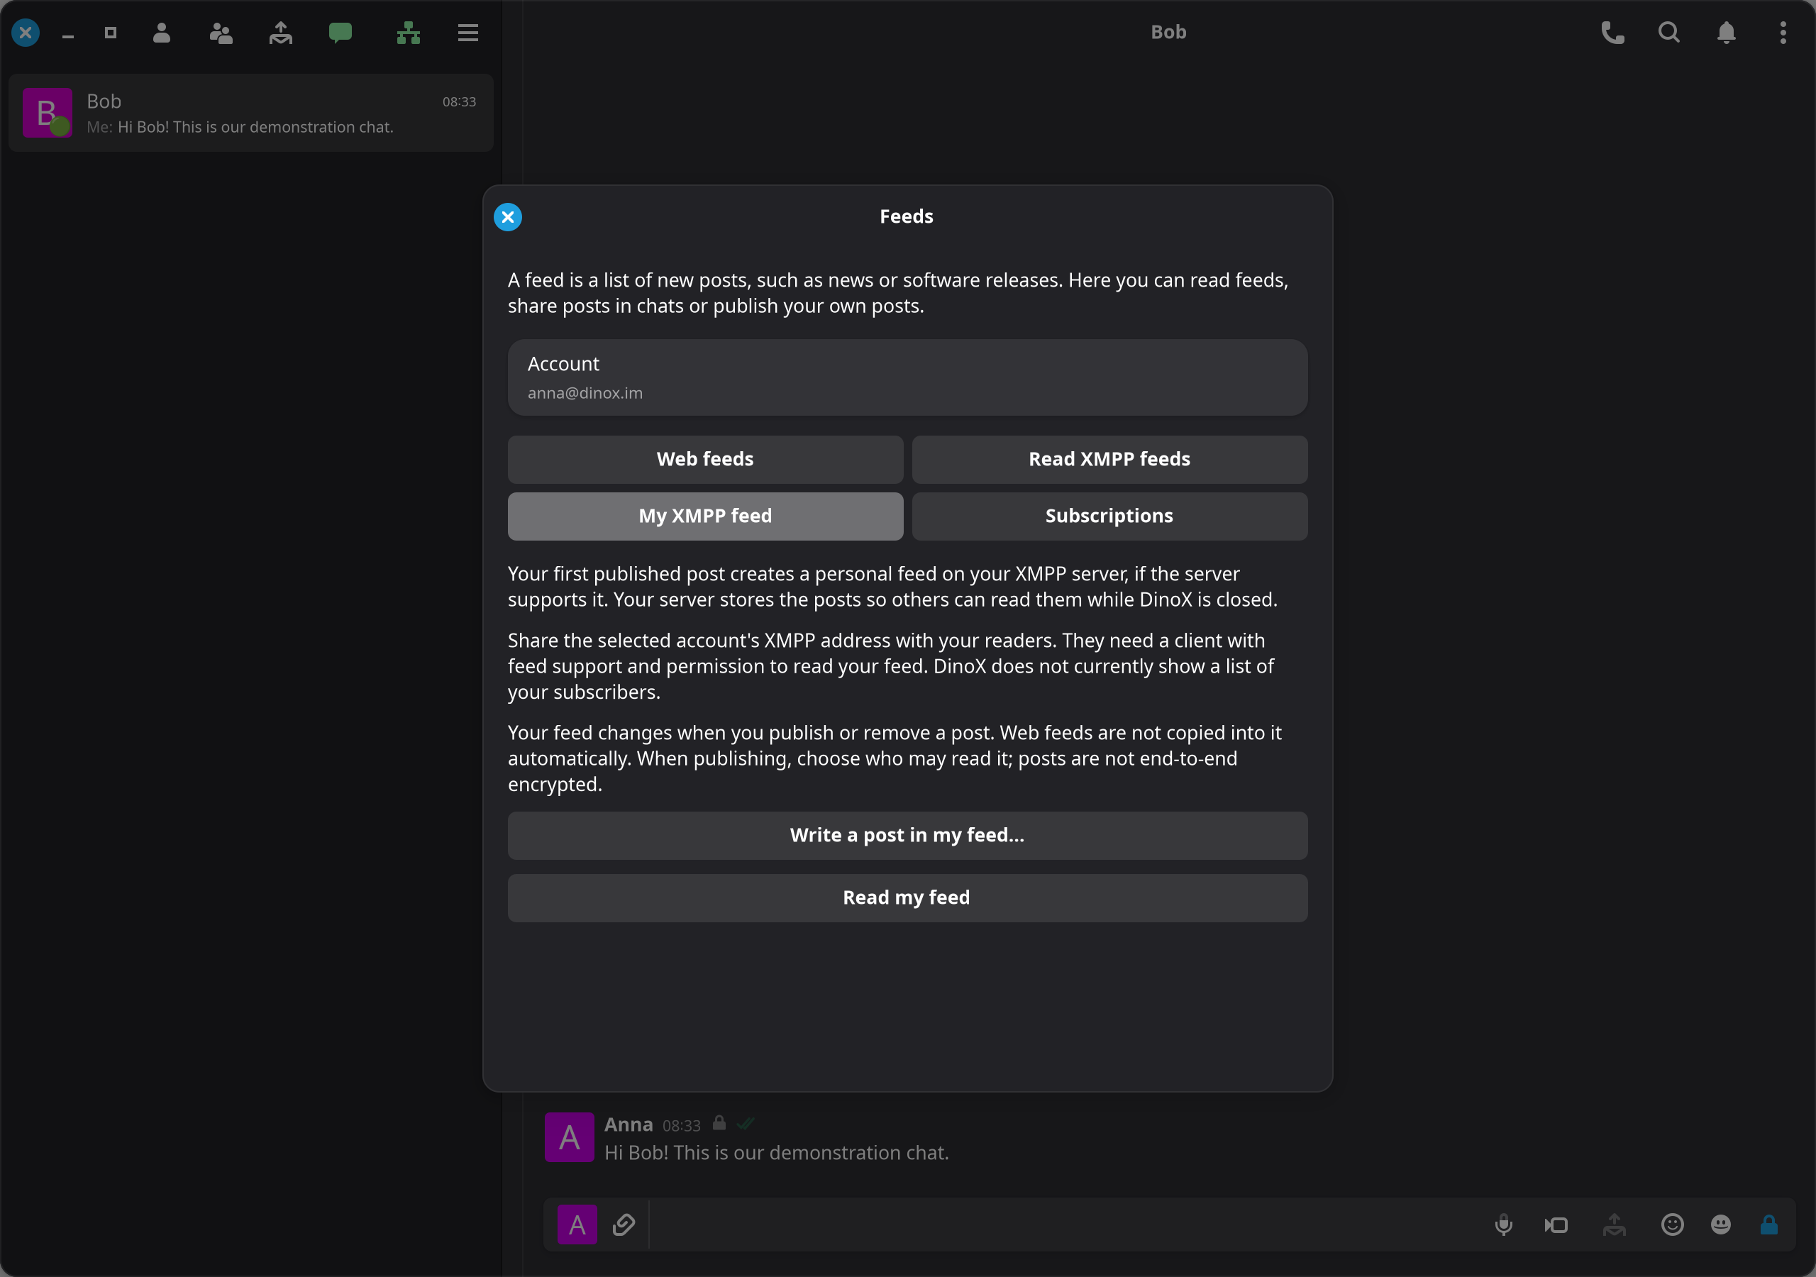Image resolution: width=1816 pixels, height=1277 pixels.
Task: Click the Read my feed button
Action: point(907,898)
